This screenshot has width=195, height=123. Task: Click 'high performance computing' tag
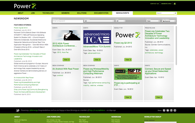tap(99, 83)
